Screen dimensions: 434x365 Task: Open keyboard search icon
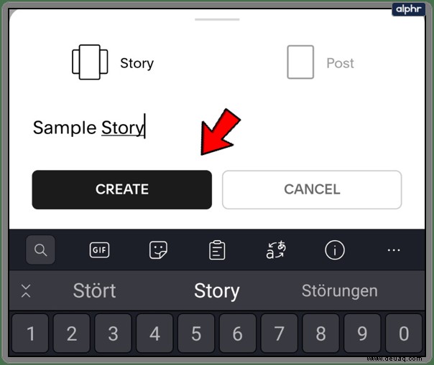(40, 250)
